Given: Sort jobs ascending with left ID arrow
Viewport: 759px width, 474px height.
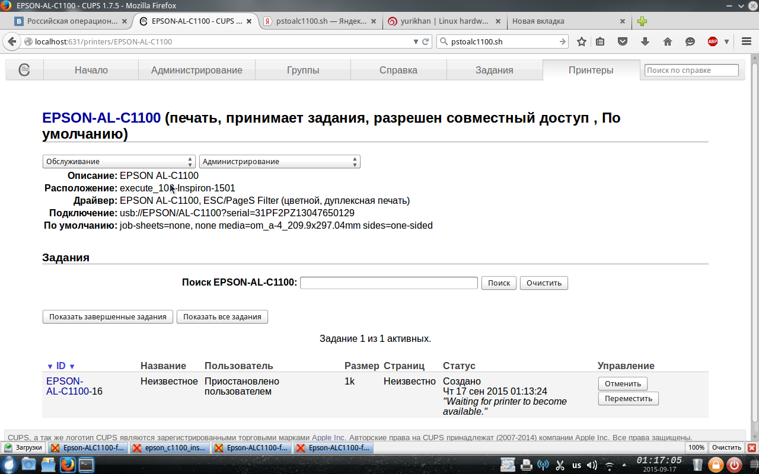Looking at the screenshot, I should click(x=50, y=366).
